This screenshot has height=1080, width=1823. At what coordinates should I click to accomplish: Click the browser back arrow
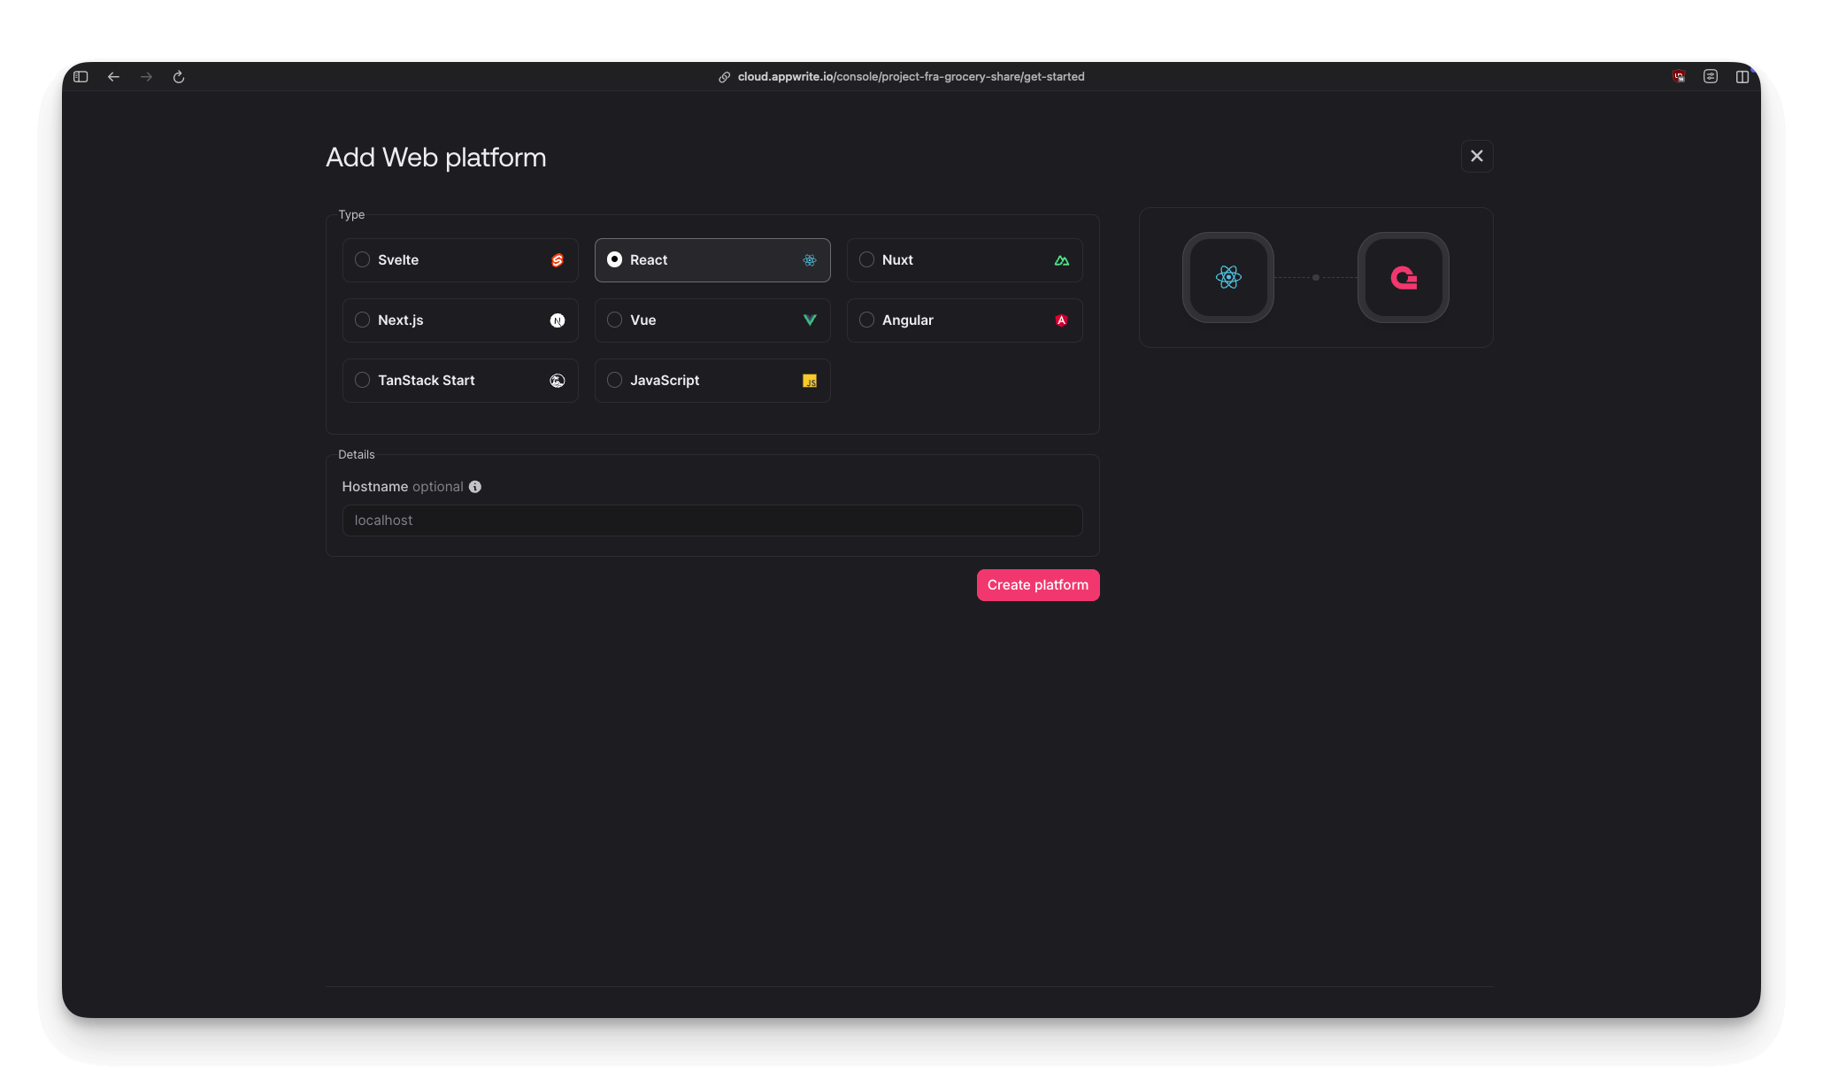coord(113,77)
